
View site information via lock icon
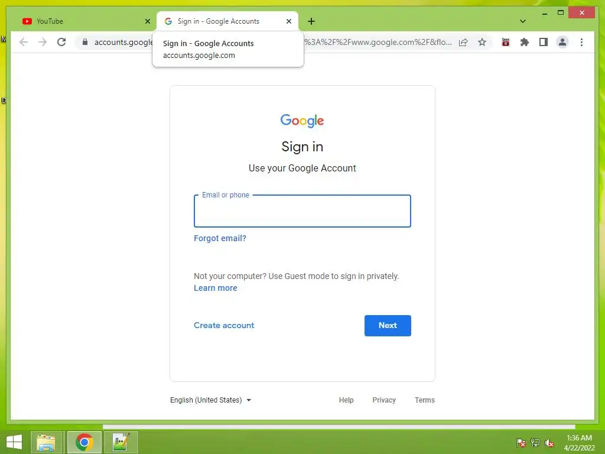click(x=85, y=42)
